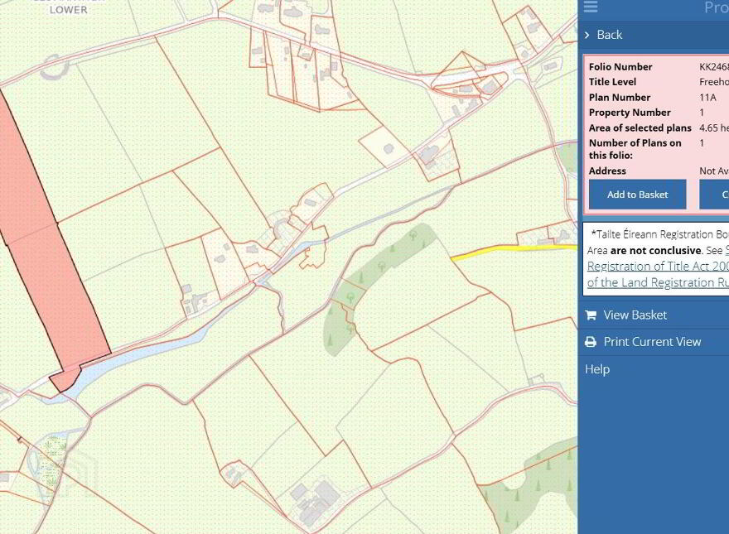The image size is (729, 534).
Task: Click the Plan Number value 11A
Action: 707,97
